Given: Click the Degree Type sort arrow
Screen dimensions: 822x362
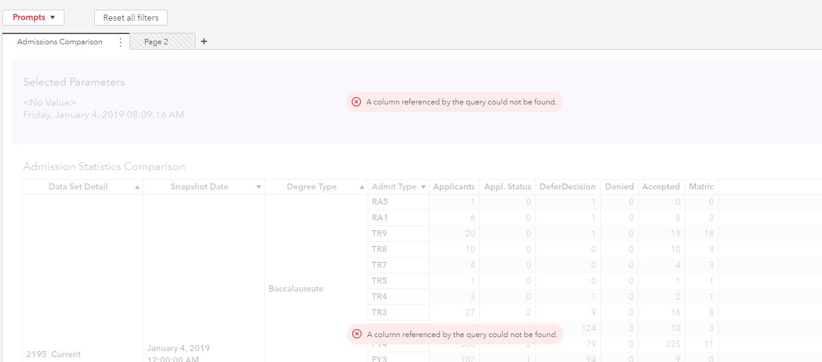Looking at the screenshot, I should click(x=362, y=187).
